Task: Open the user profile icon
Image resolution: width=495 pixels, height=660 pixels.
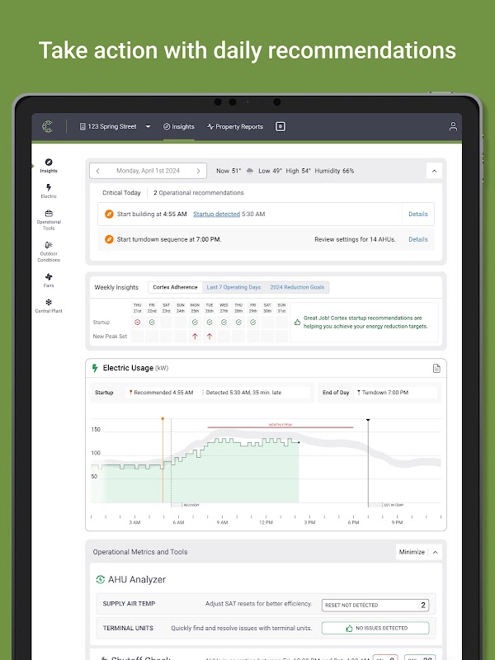Action: pyautogui.click(x=453, y=126)
